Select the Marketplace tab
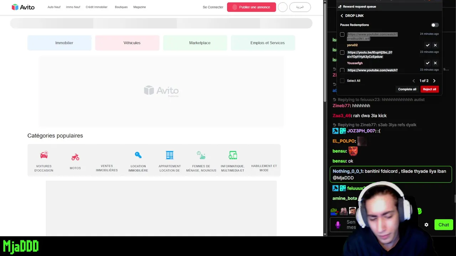This screenshot has width=456, height=256. click(x=195, y=43)
